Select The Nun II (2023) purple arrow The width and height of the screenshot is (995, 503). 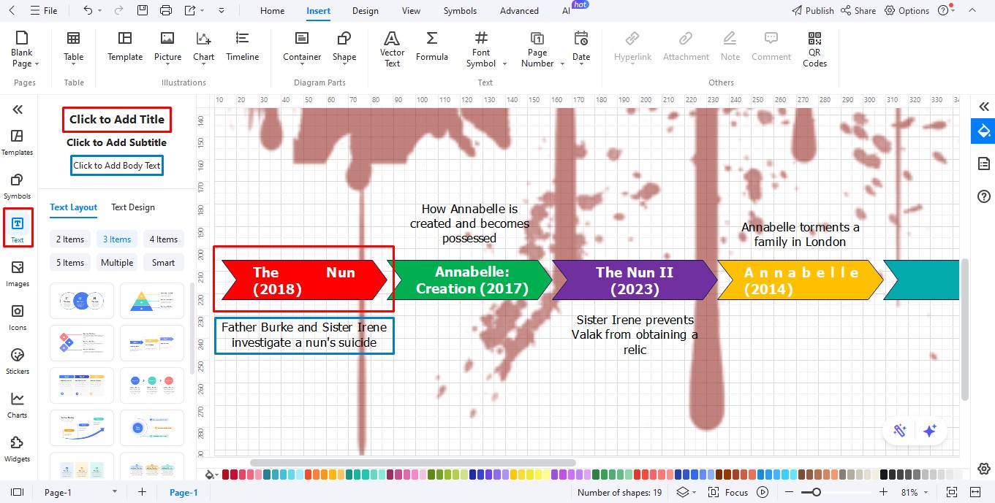point(635,280)
